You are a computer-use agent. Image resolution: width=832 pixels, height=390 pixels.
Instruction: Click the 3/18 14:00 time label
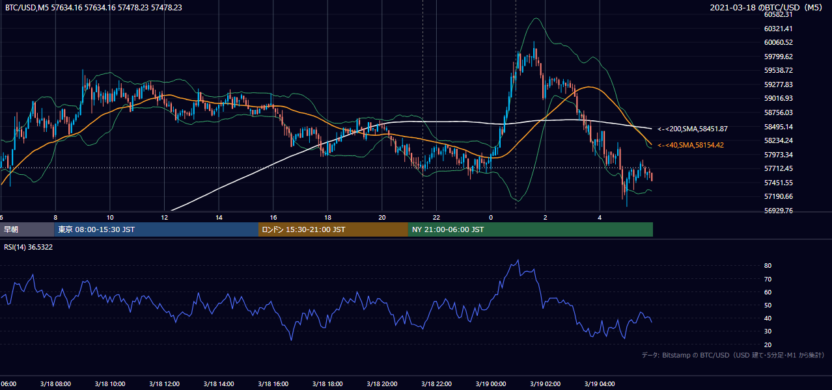point(218,384)
